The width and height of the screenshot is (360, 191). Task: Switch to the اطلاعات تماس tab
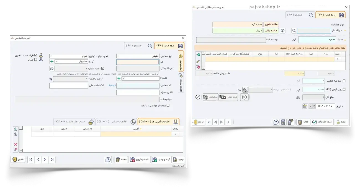pos(116,122)
